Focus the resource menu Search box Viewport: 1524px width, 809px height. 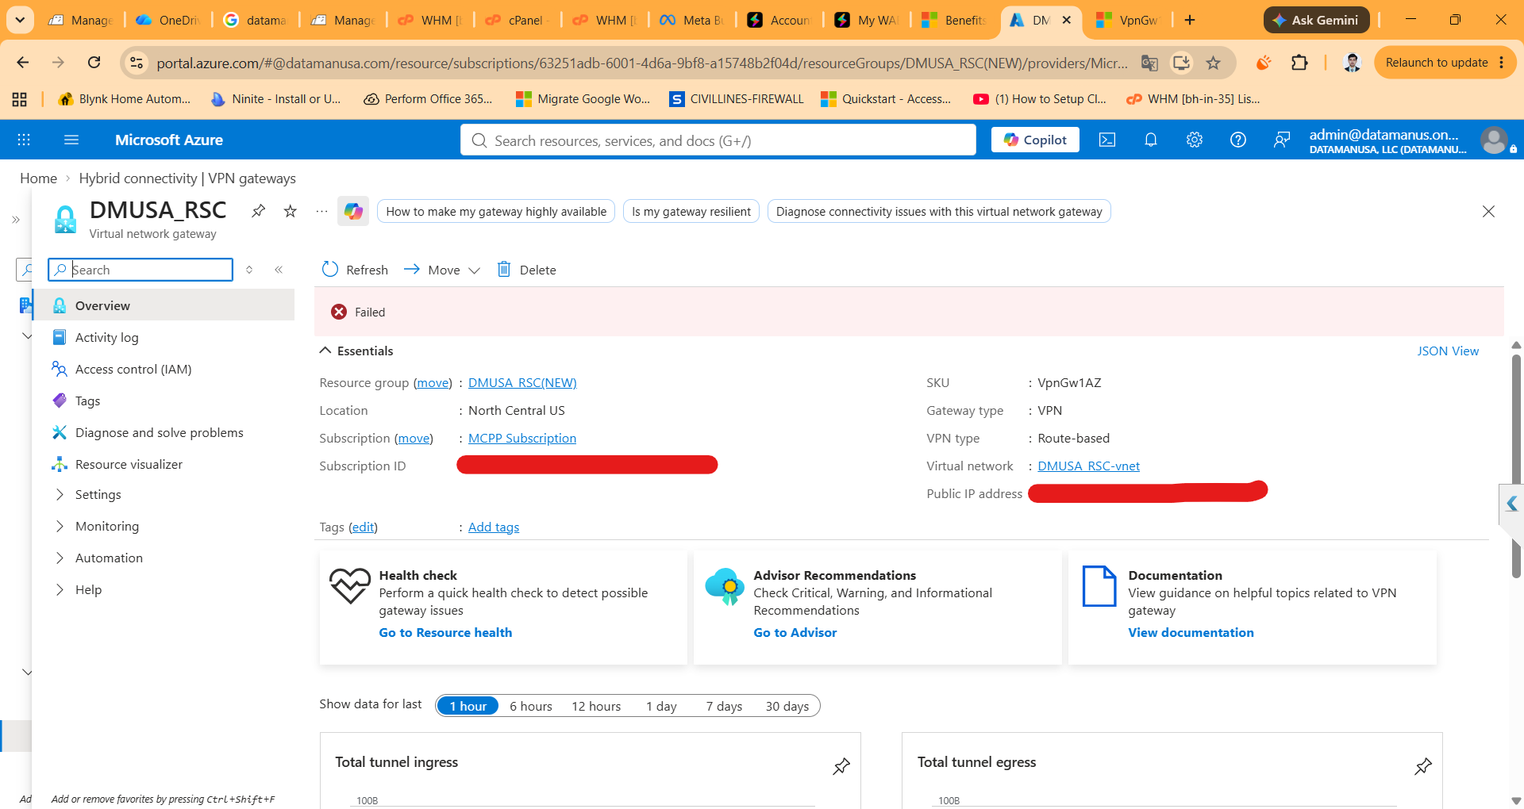(x=140, y=270)
